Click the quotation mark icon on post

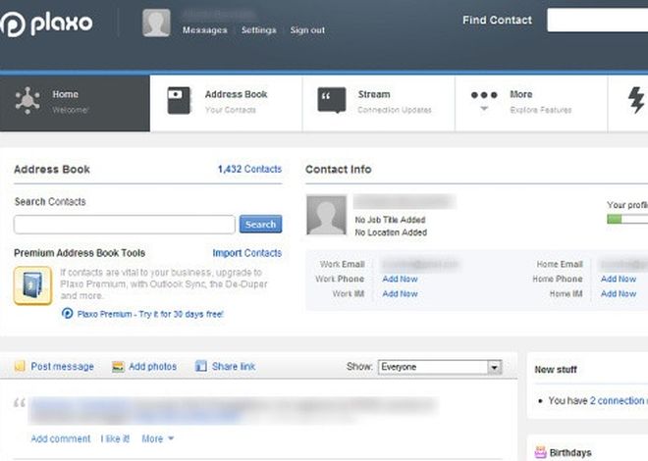20,403
